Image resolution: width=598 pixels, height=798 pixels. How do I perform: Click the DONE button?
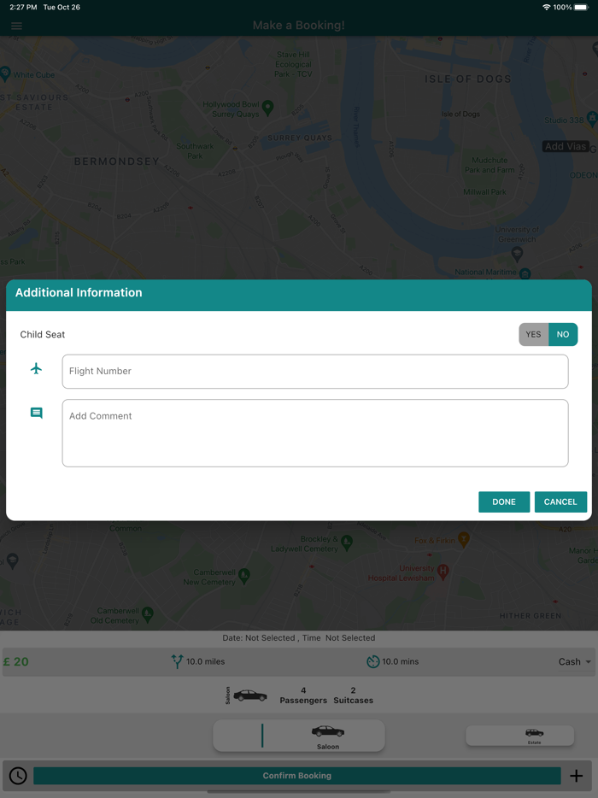(x=504, y=502)
